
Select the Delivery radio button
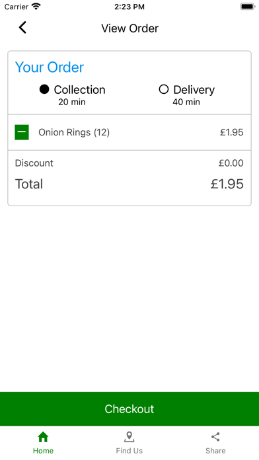[x=164, y=89]
